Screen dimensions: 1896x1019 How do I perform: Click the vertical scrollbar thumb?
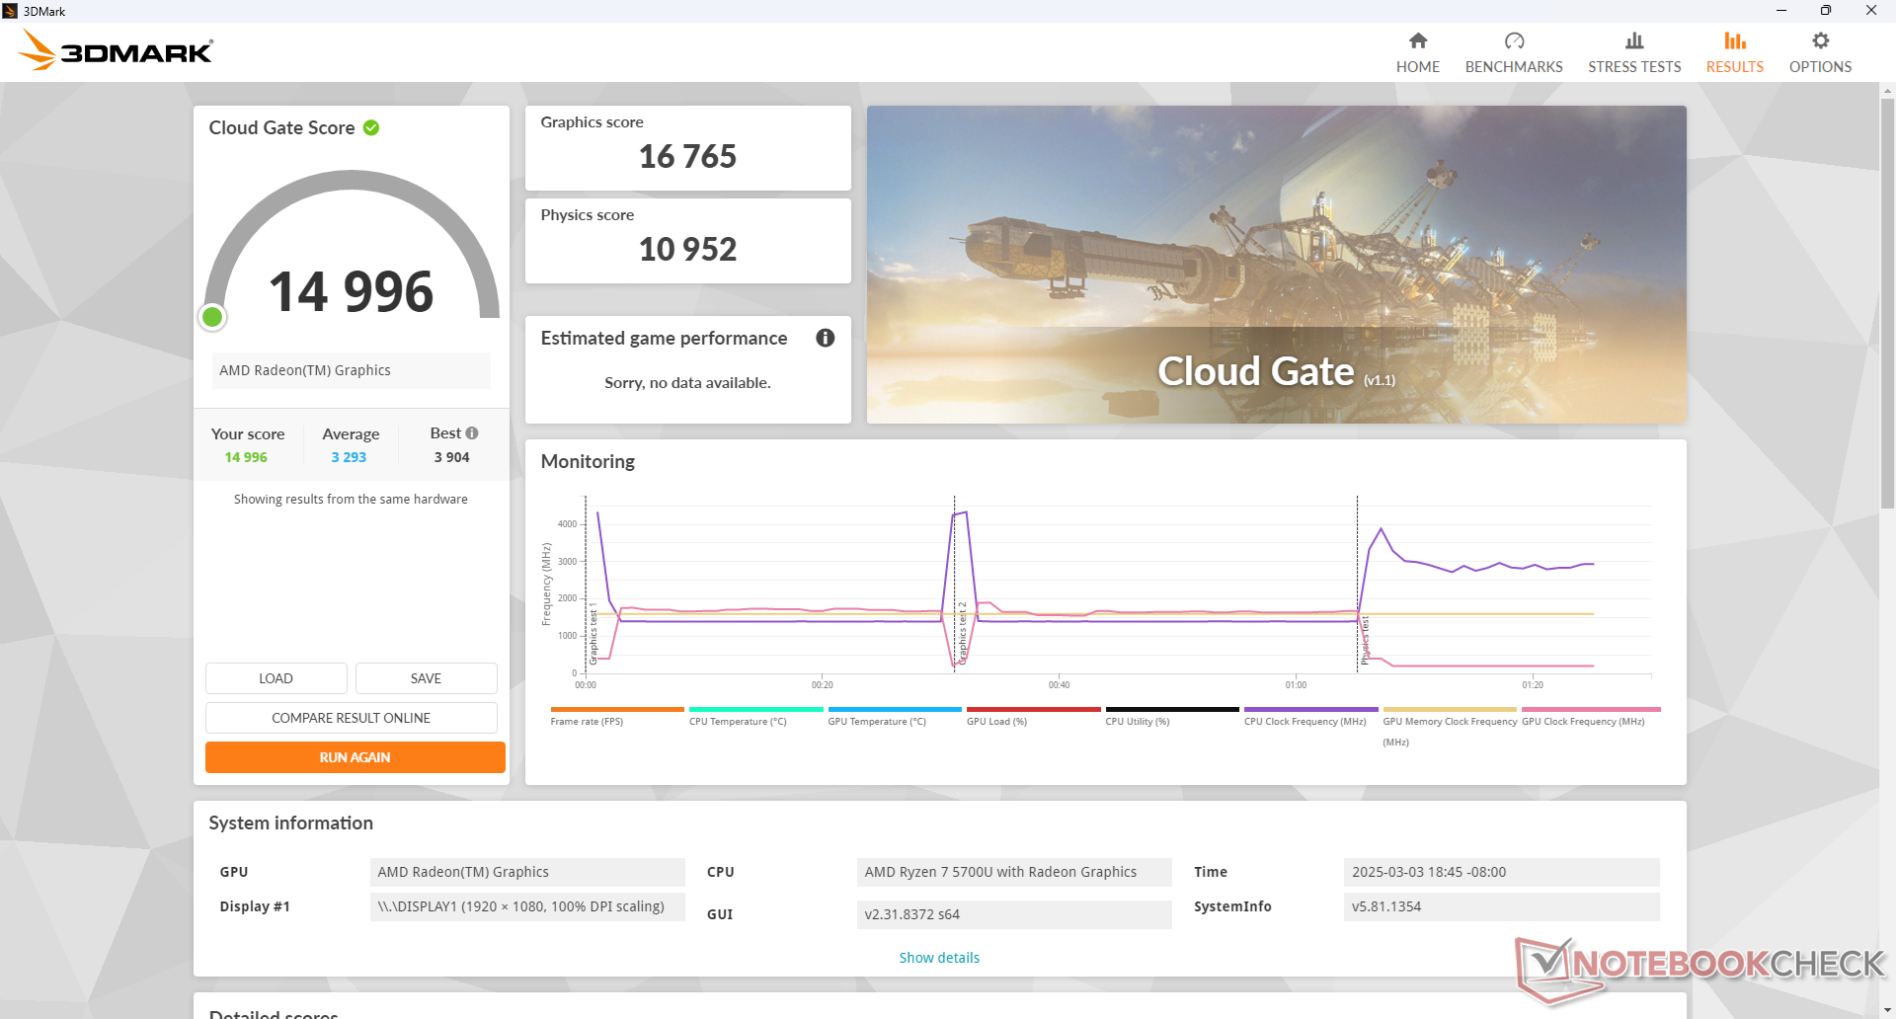(1887, 303)
